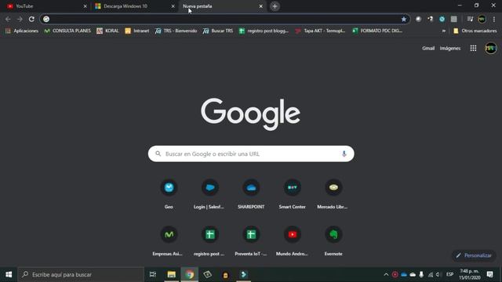Bookmark this page with star icon
Screen dimensions: 502x282
pos(404,19)
